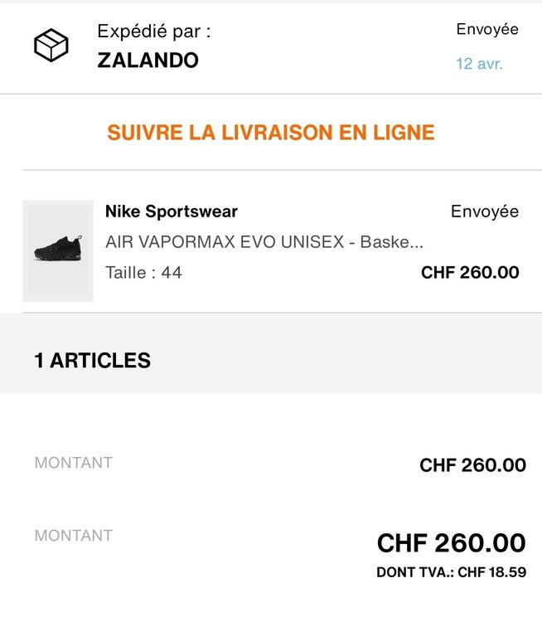Viewport: 542px width, 622px height.
Task: Open the Nike sneaker product thumbnail
Action: [x=58, y=250]
